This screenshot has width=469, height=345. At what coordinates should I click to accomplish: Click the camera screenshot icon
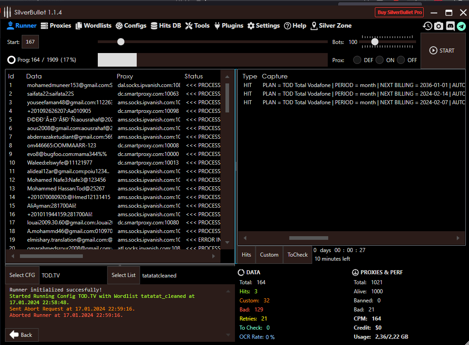(439, 26)
